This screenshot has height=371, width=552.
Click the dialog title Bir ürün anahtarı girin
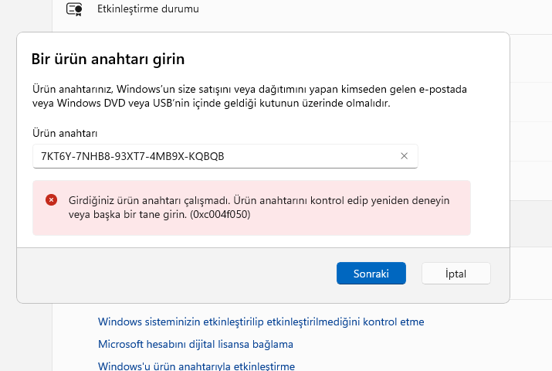tap(108, 60)
